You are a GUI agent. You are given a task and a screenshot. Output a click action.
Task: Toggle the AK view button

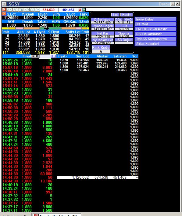(9, 10)
